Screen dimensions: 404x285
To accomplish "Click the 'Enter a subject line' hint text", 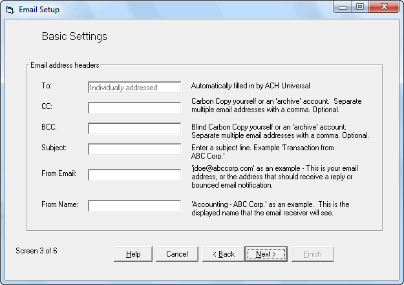I will click(262, 152).
